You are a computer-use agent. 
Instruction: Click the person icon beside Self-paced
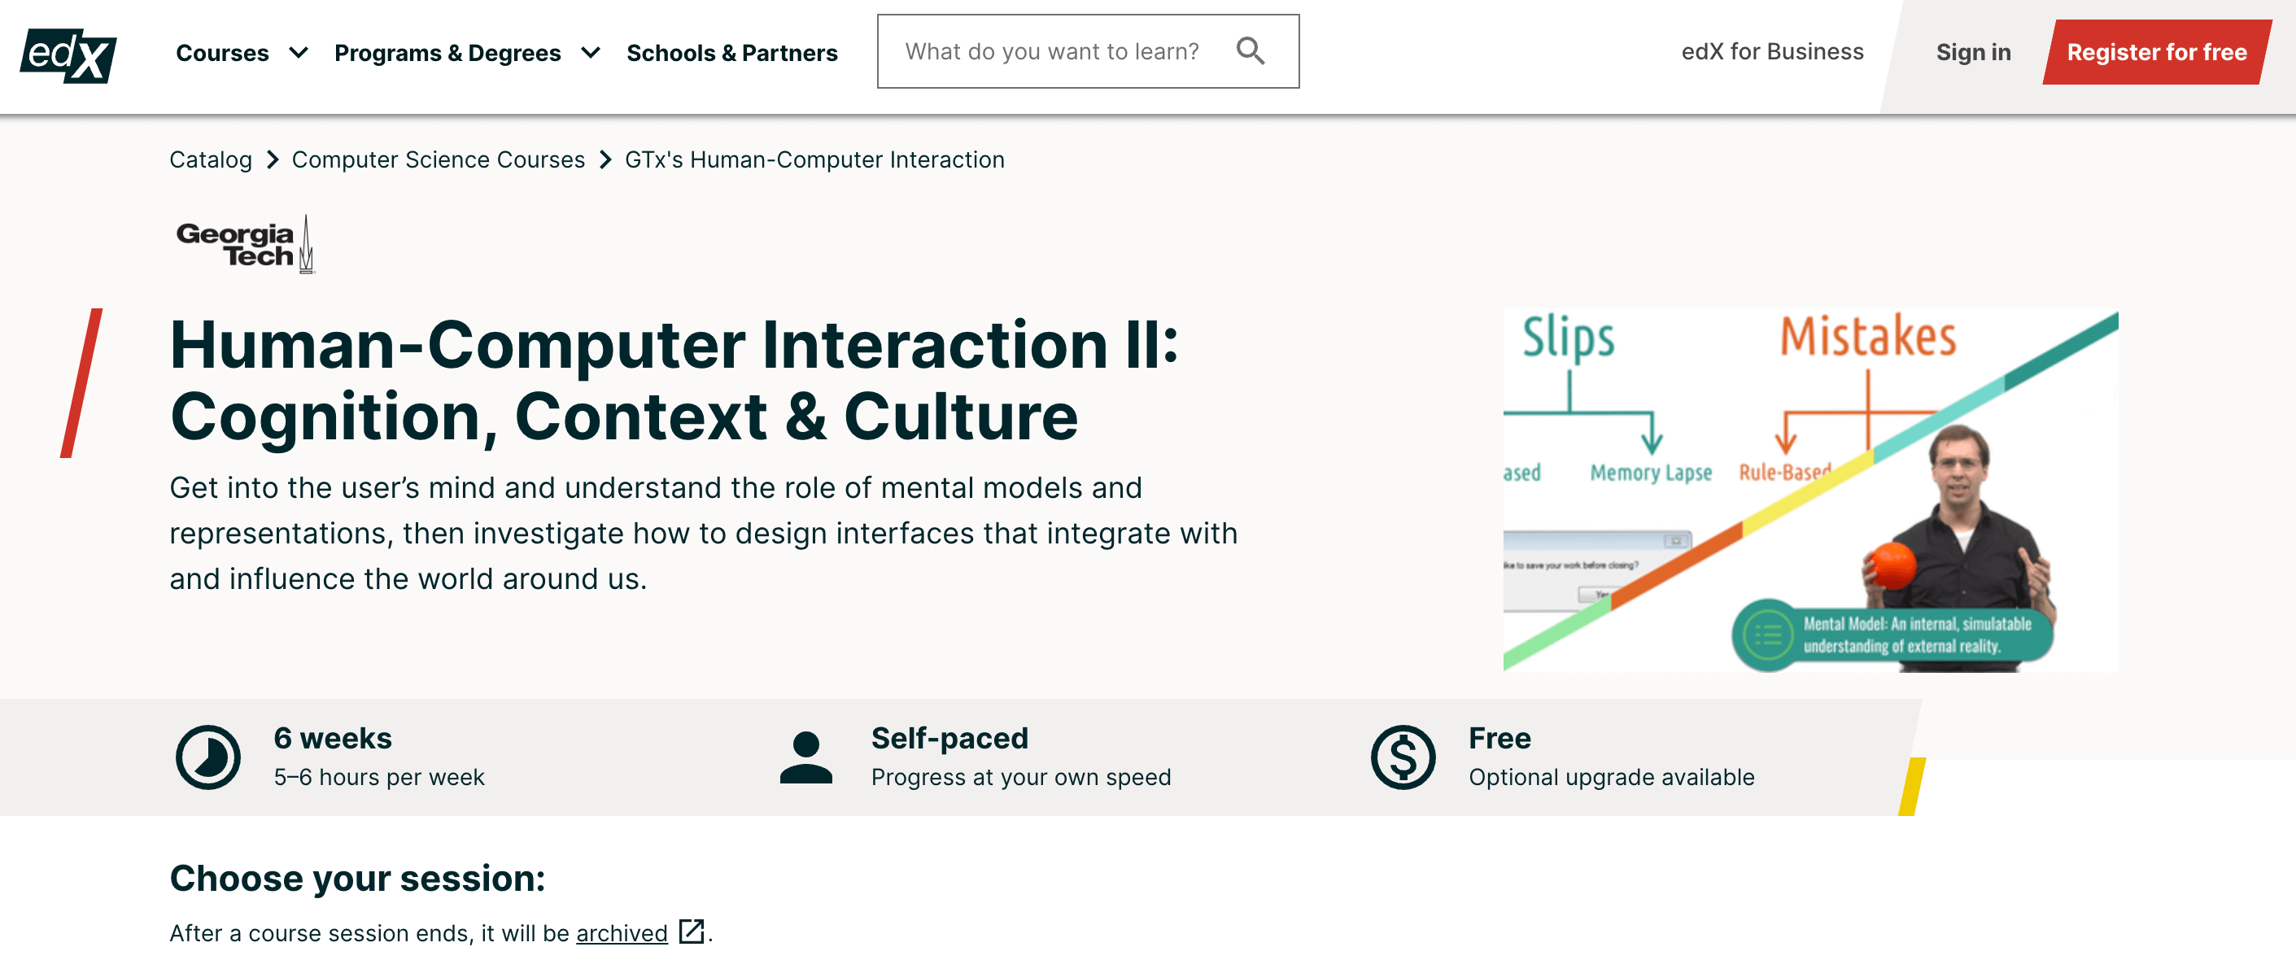point(806,757)
